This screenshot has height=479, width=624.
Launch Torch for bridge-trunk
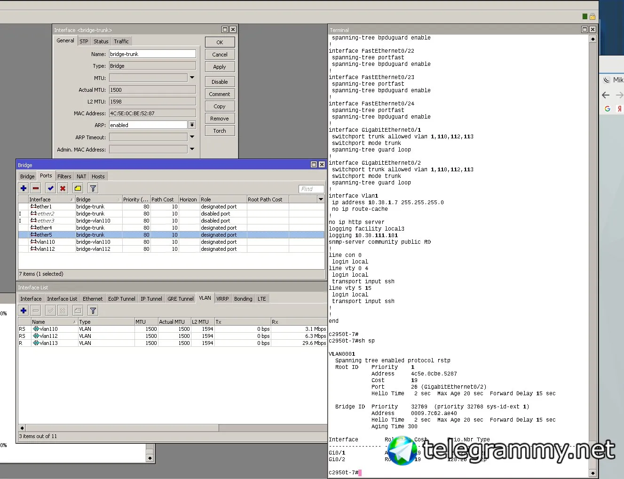[220, 131]
